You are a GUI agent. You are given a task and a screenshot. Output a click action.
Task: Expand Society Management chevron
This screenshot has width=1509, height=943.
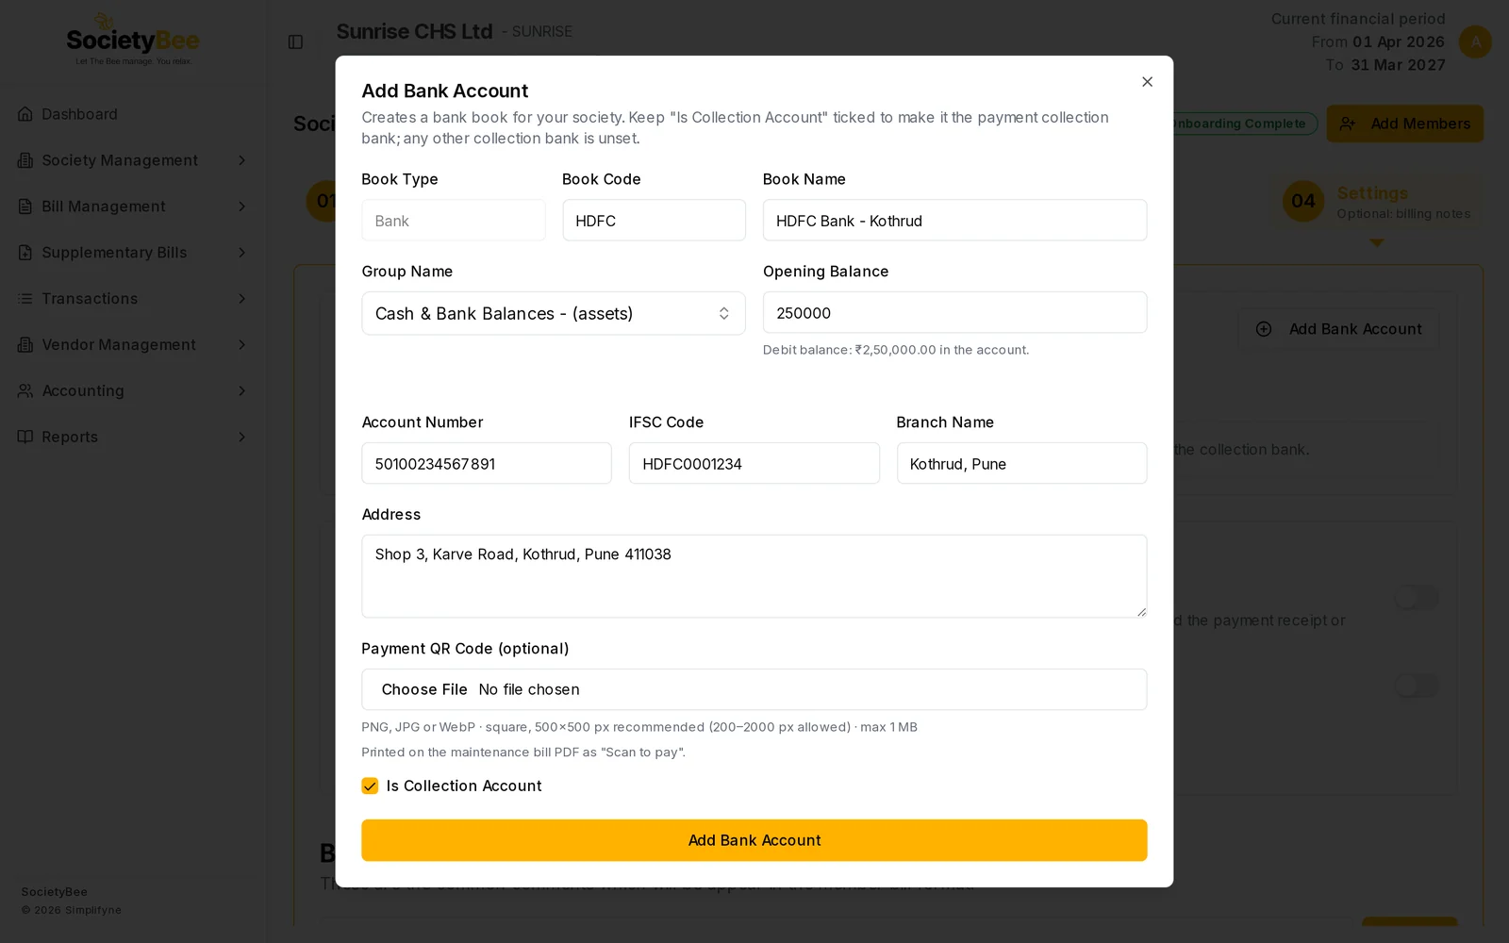point(241,160)
